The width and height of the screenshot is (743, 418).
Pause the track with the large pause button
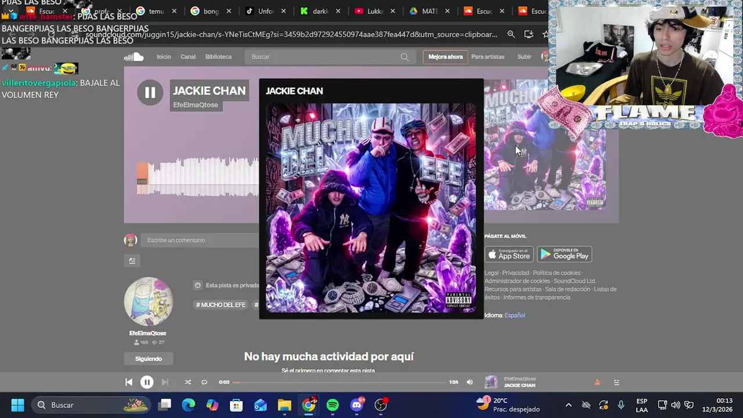[150, 92]
